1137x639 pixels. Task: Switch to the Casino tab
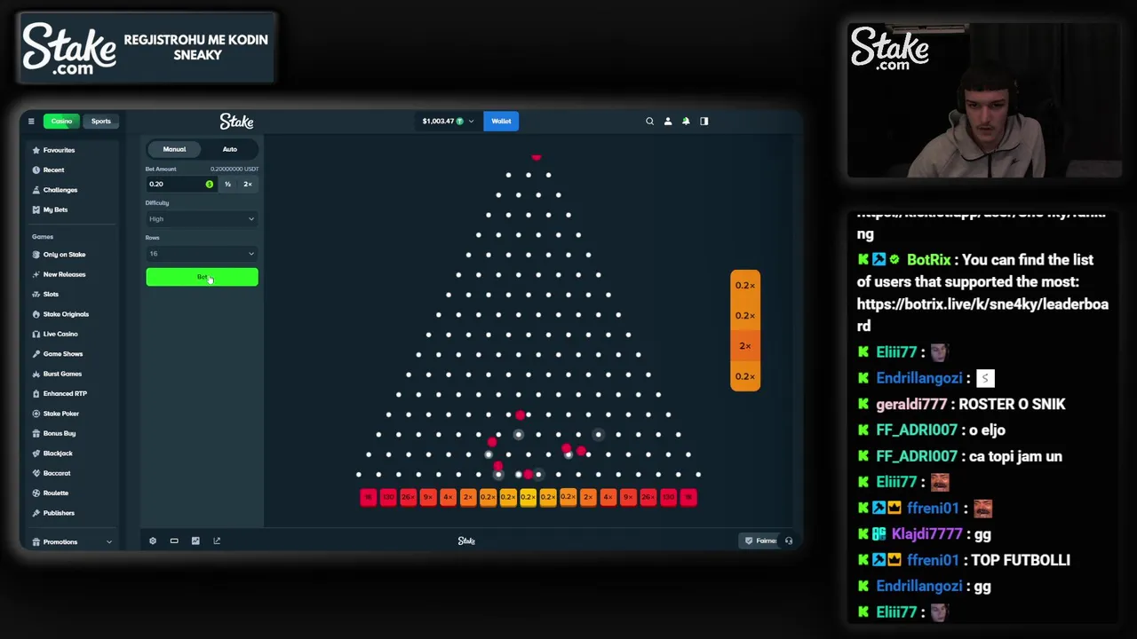pos(61,122)
